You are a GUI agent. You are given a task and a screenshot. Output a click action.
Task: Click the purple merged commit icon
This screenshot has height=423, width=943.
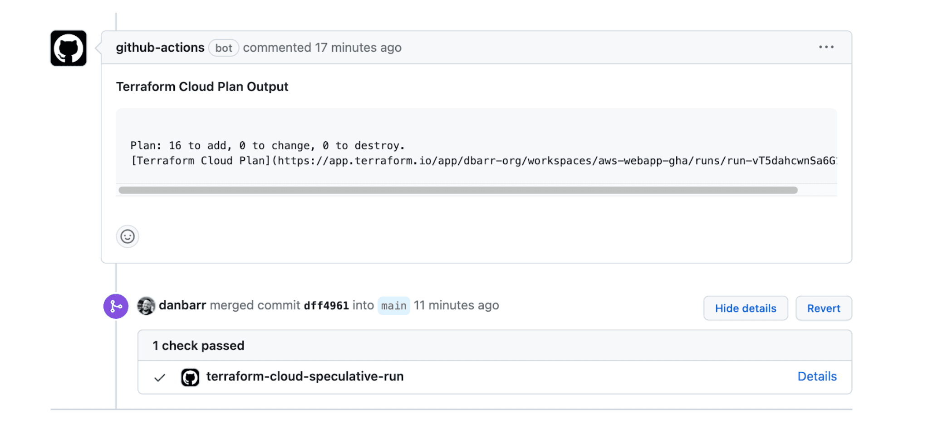tap(116, 306)
